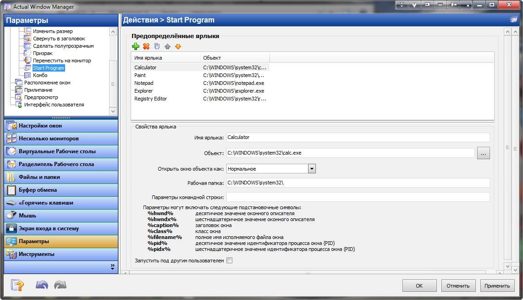
Task: Copy the selected shortcut using toolbar icon
Action: click(157, 46)
